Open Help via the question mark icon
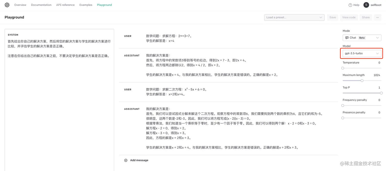 [350, 5]
